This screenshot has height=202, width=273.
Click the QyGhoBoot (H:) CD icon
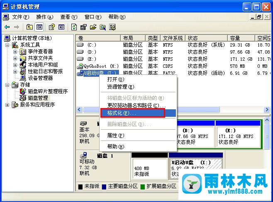[80, 66]
